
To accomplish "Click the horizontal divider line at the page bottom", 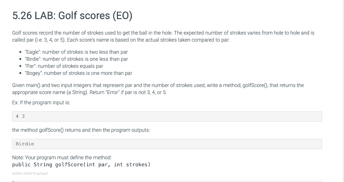I will point(168,181).
